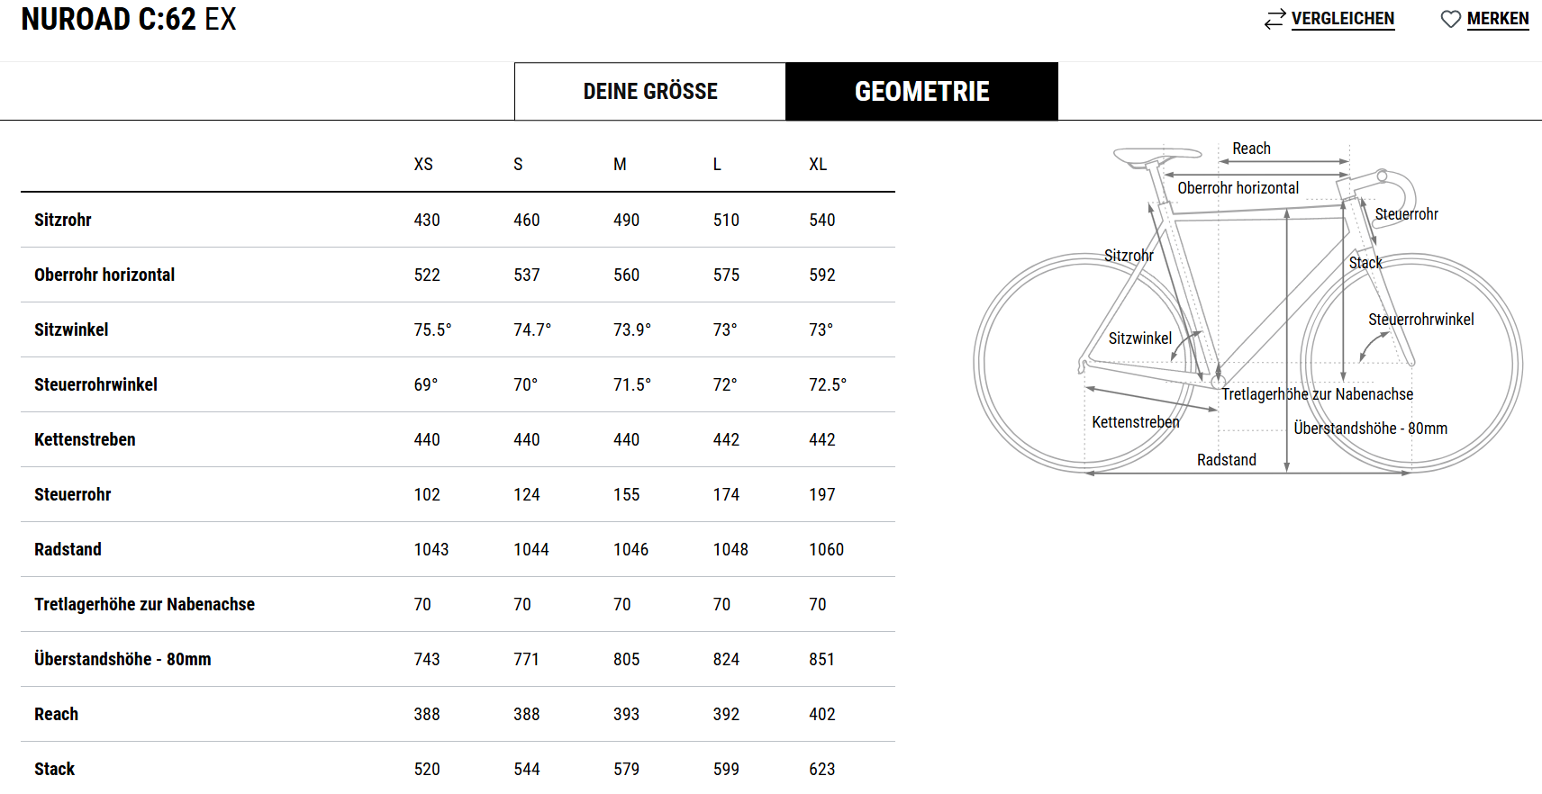Click the Steuerrohrwinkel row label

(95, 384)
